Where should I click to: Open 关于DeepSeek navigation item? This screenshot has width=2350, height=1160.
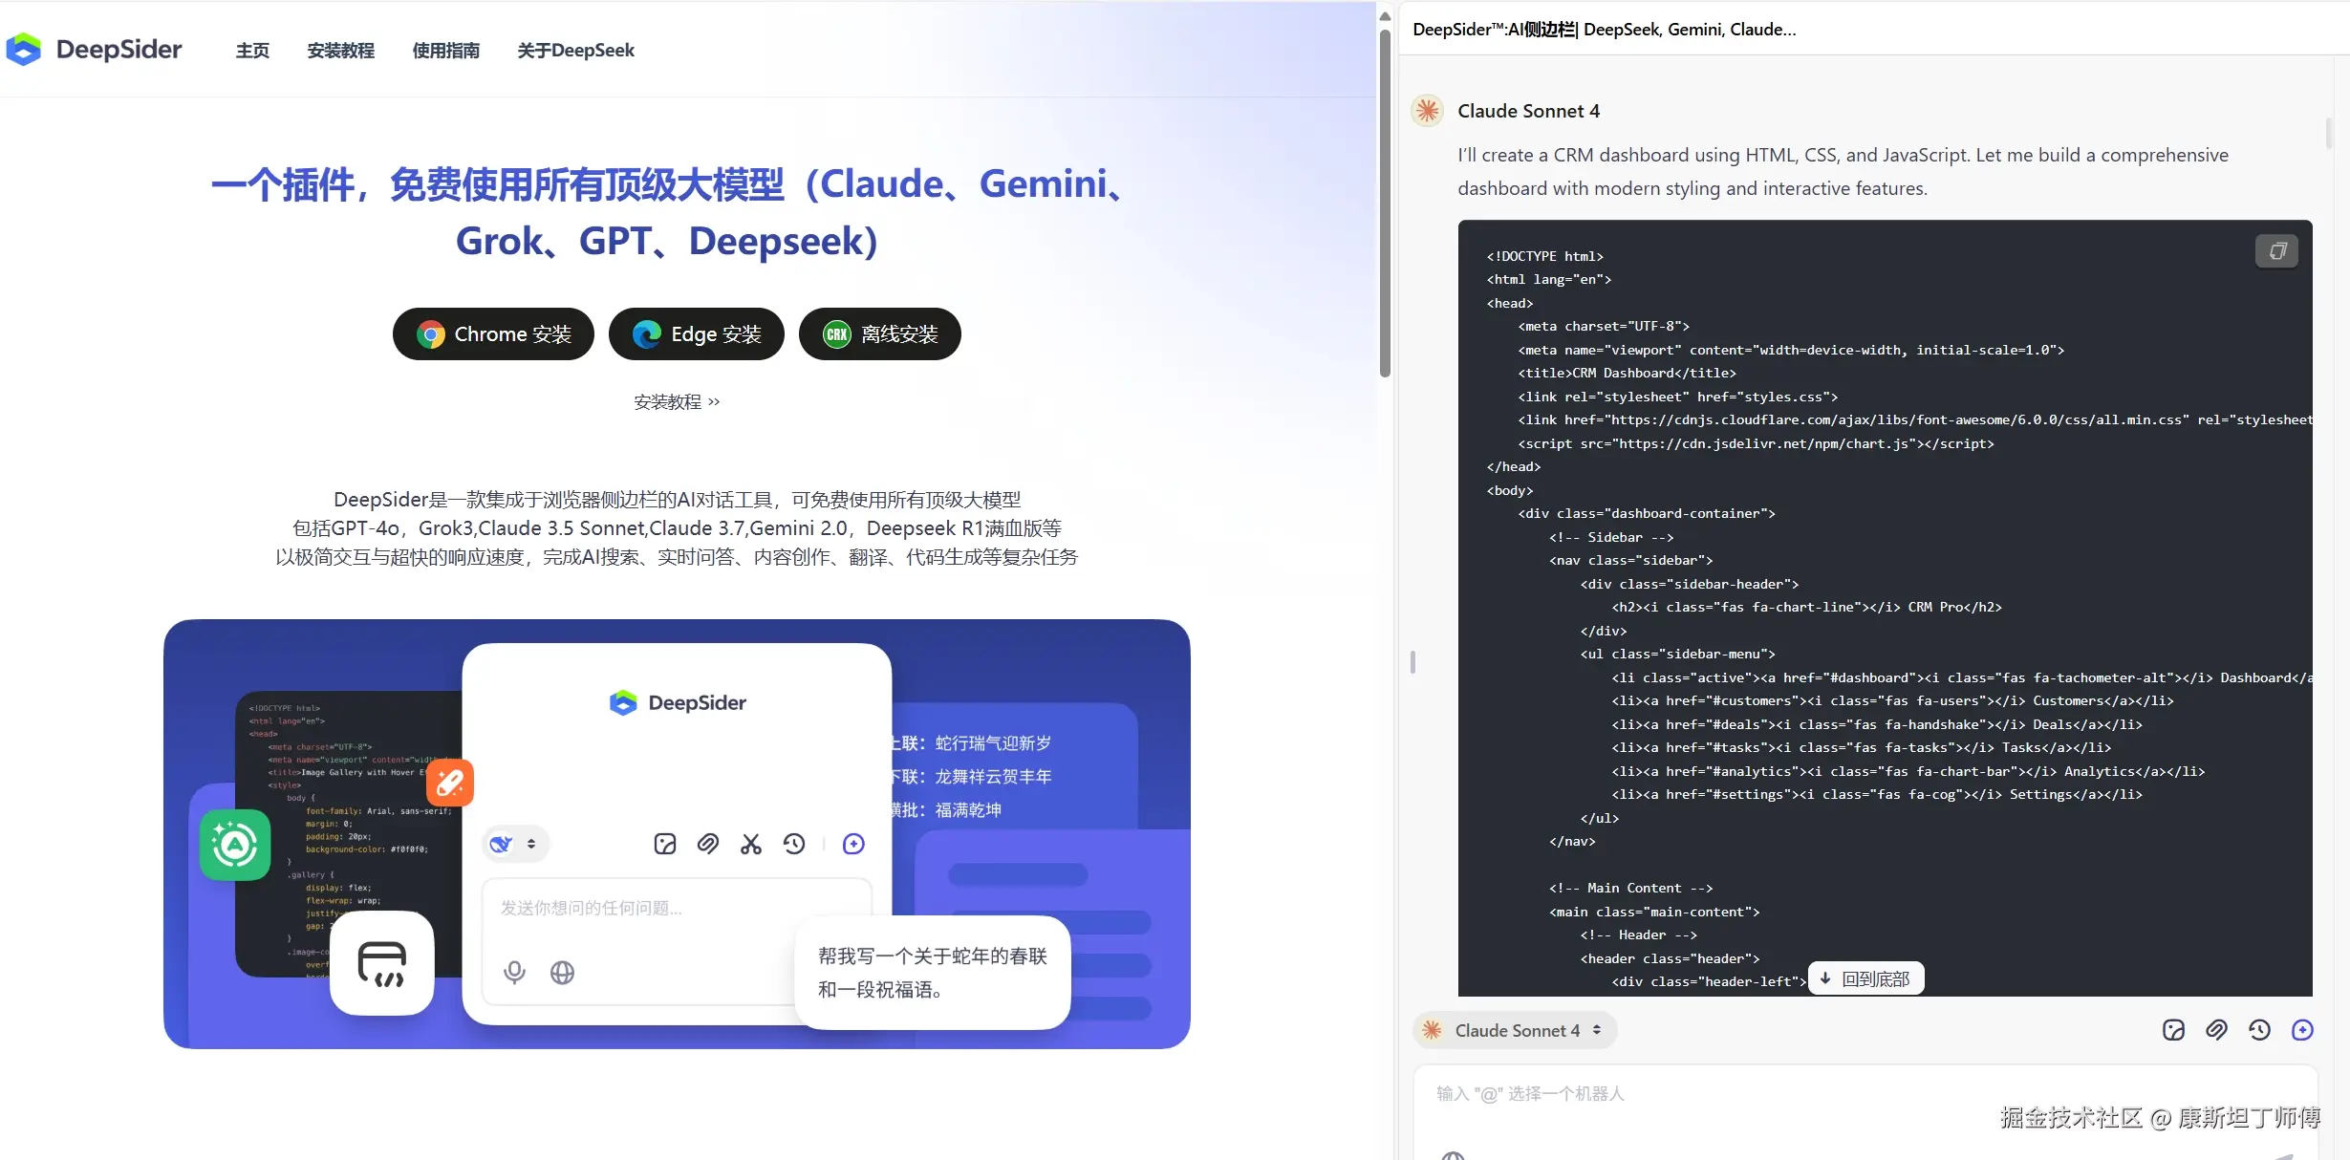pos(575,51)
